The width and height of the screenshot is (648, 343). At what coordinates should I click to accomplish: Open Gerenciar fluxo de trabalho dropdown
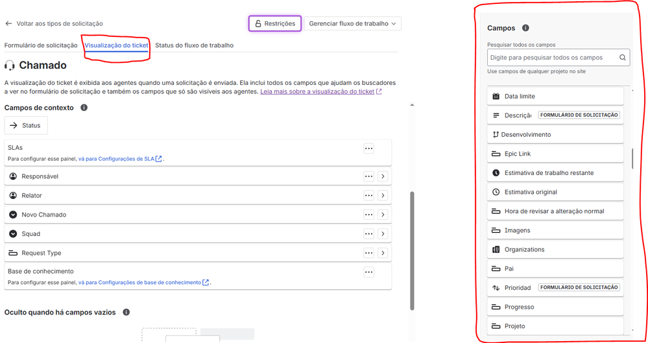click(352, 23)
